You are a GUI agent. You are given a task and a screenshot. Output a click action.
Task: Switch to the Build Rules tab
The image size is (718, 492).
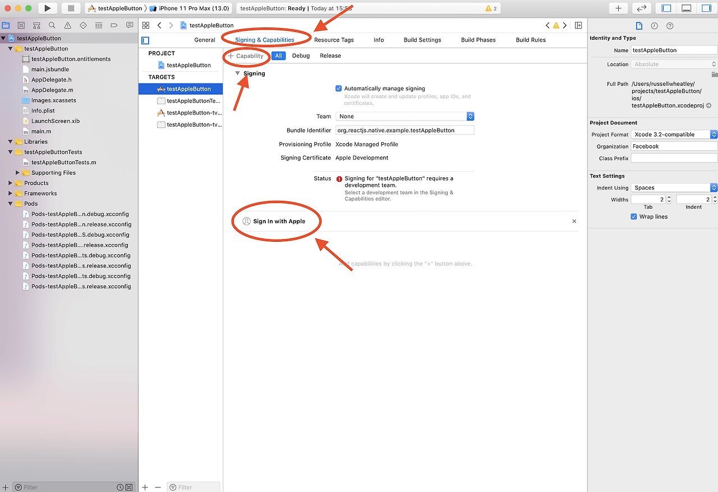(x=531, y=40)
